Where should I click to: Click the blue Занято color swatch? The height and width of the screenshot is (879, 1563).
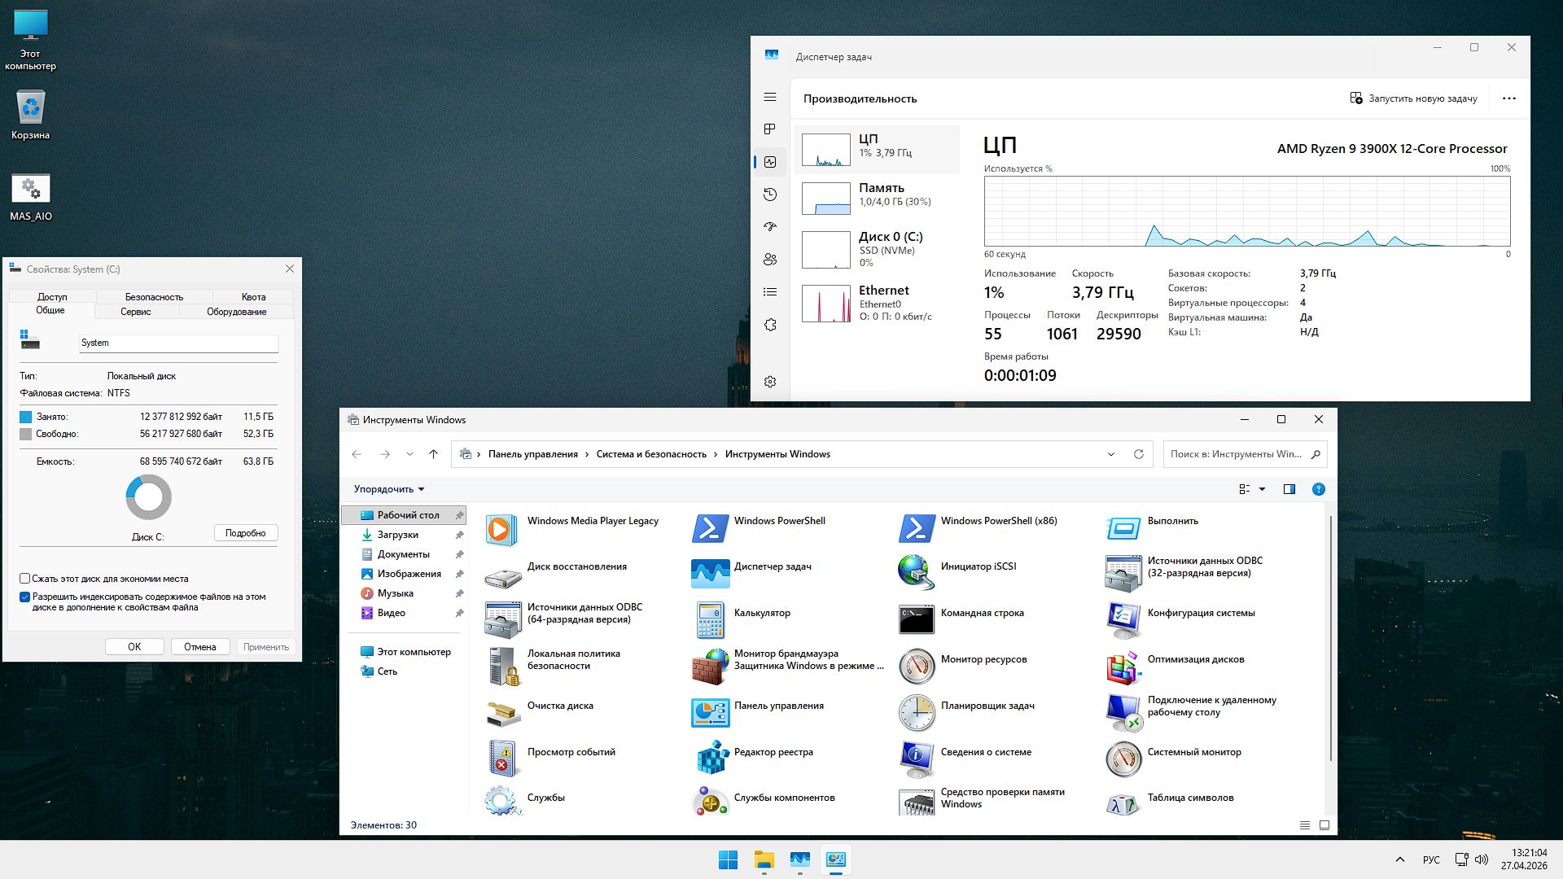click(25, 417)
